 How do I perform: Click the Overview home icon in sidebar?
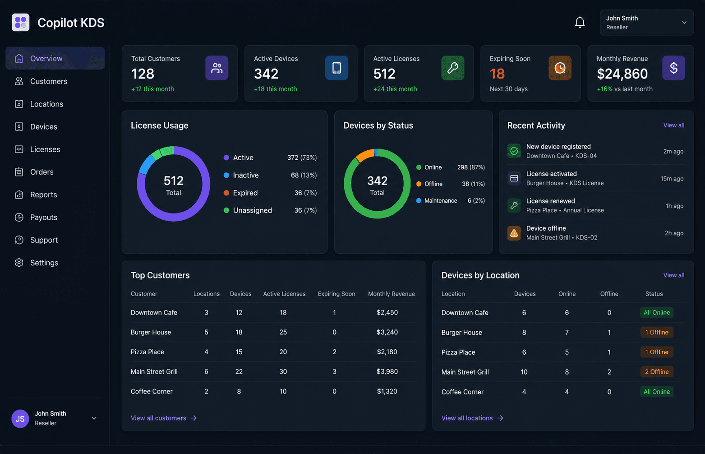pos(19,58)
